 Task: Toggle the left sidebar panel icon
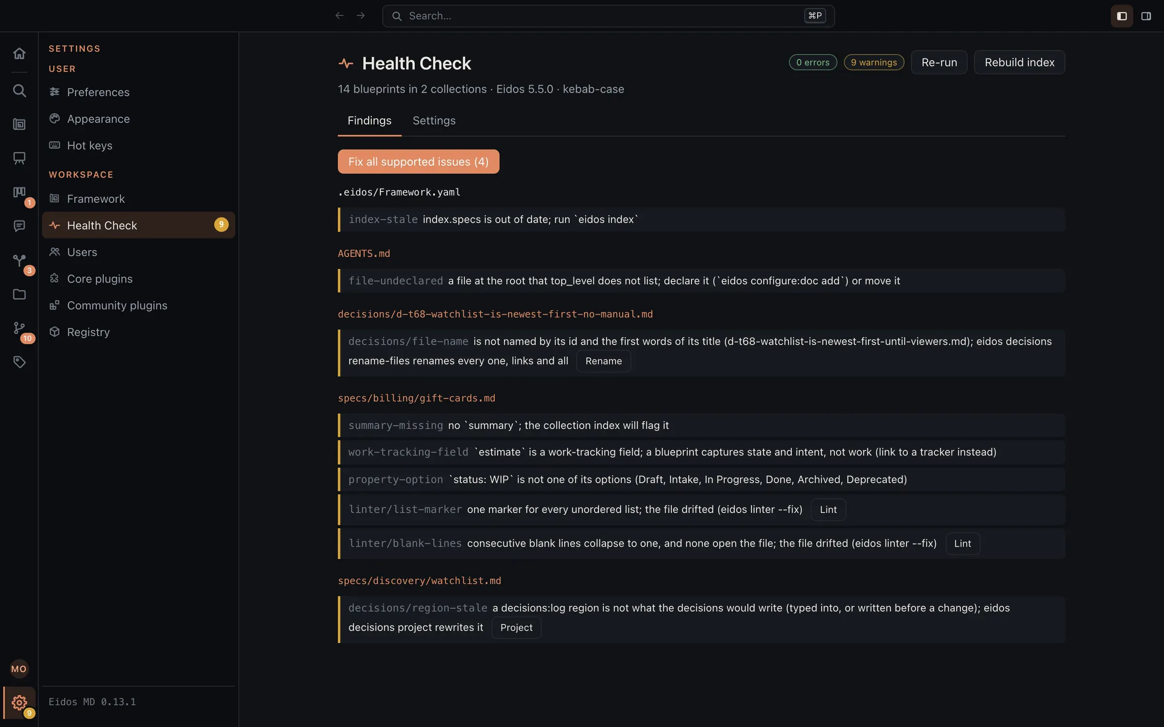1122,16
